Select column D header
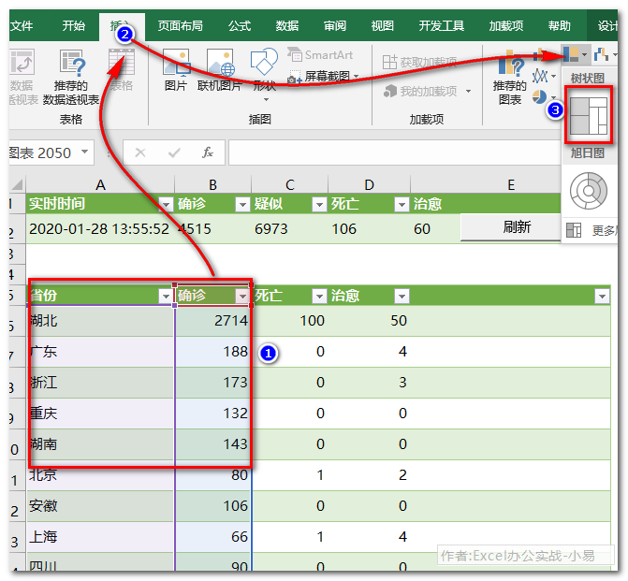Viewport: 628px width, 581px height. pos(369,184)
